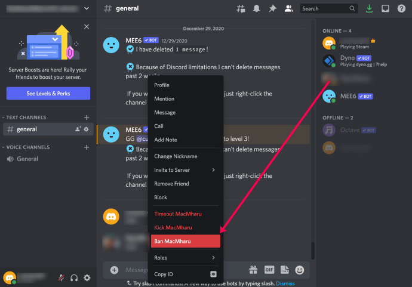This screenshot has width=412, height=287.
Task: Expand the Invite to Server submenu
Action: tap(186, 170)
